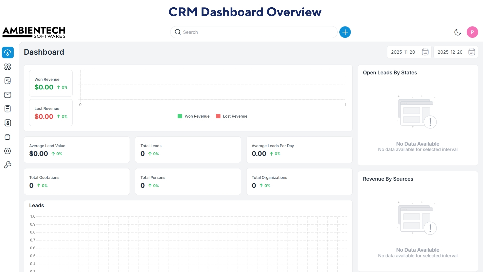Open the start date calendar picker
The height and width of the screenshot is (272, 483).
pyautogui.click(x=425, y=52)
